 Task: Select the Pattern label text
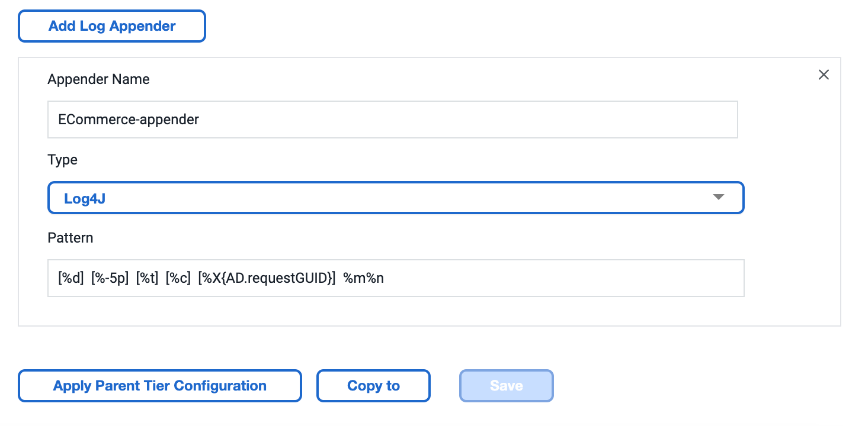(70, 238)
